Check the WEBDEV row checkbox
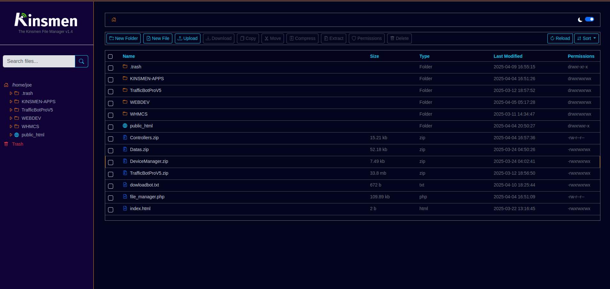The image size is (610, 289). pos(111,103)
